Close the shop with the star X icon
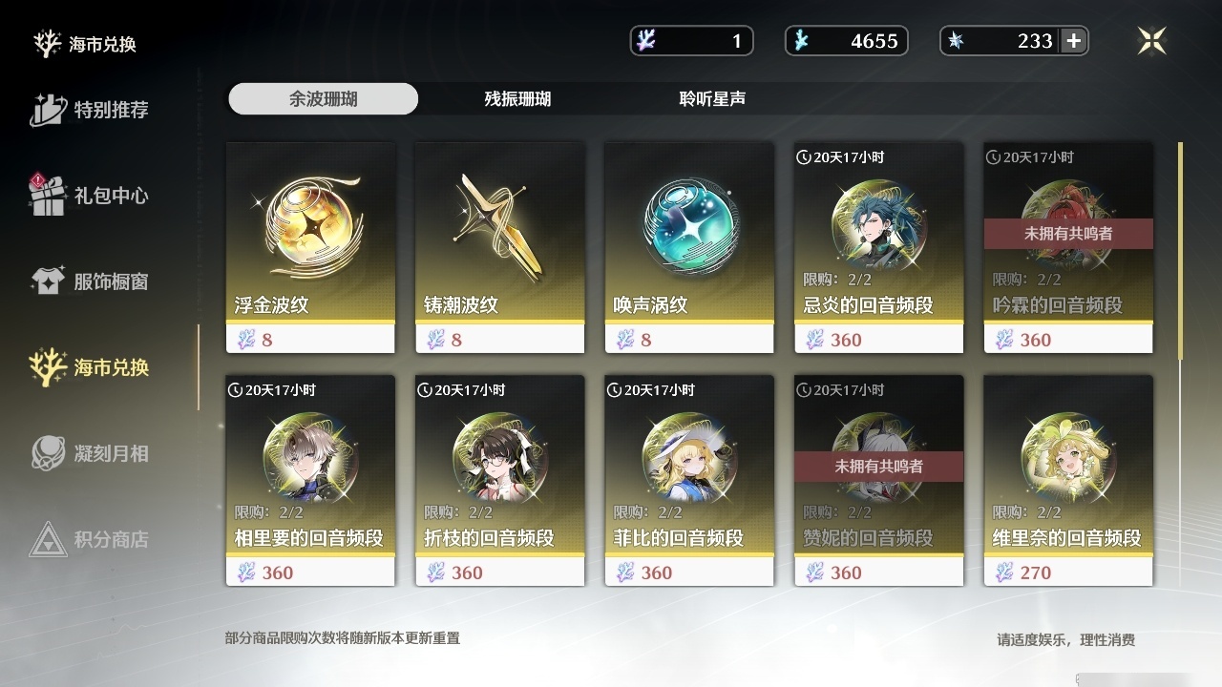This screenshot has width=1222, height=687. click(x=1152, y=41)
